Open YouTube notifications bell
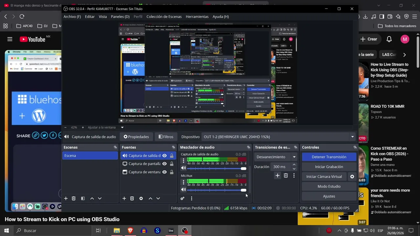 [389, 39]
